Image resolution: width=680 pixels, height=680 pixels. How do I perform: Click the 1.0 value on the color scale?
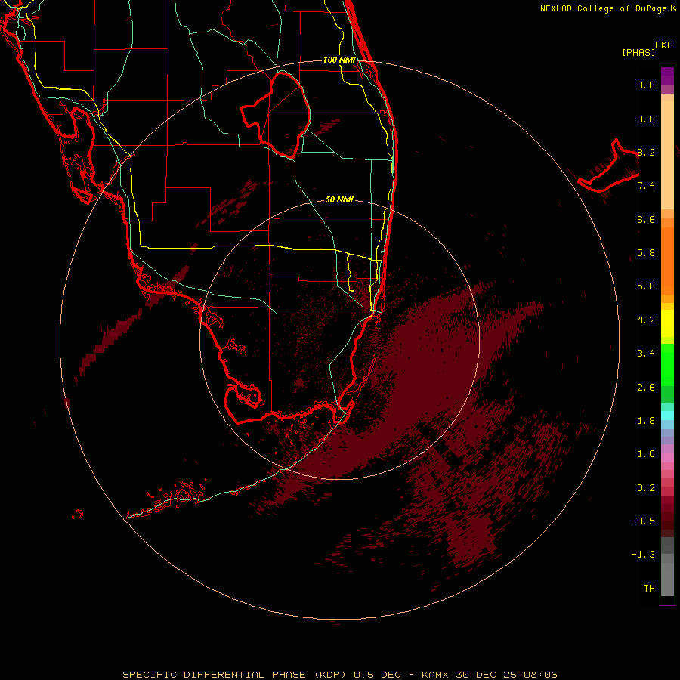pos(646,454)
